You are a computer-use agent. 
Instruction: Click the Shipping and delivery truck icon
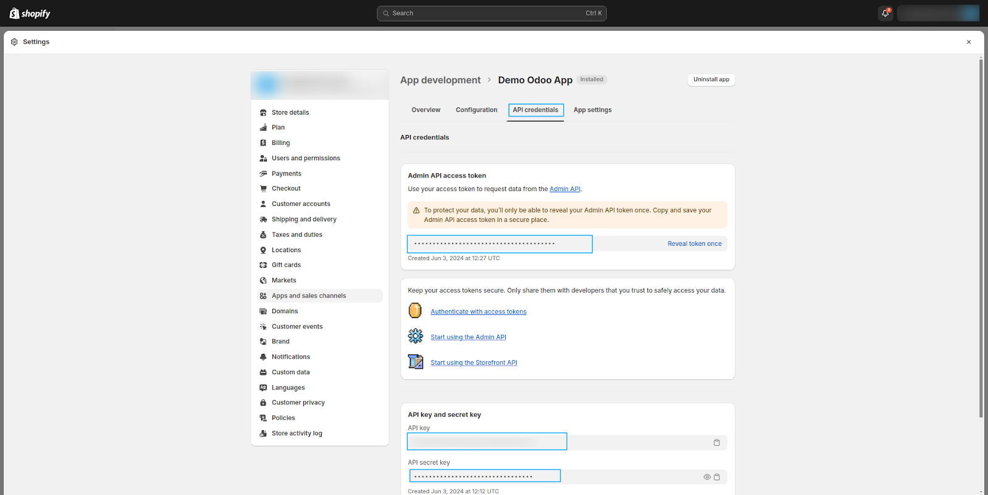pos(263,219)
